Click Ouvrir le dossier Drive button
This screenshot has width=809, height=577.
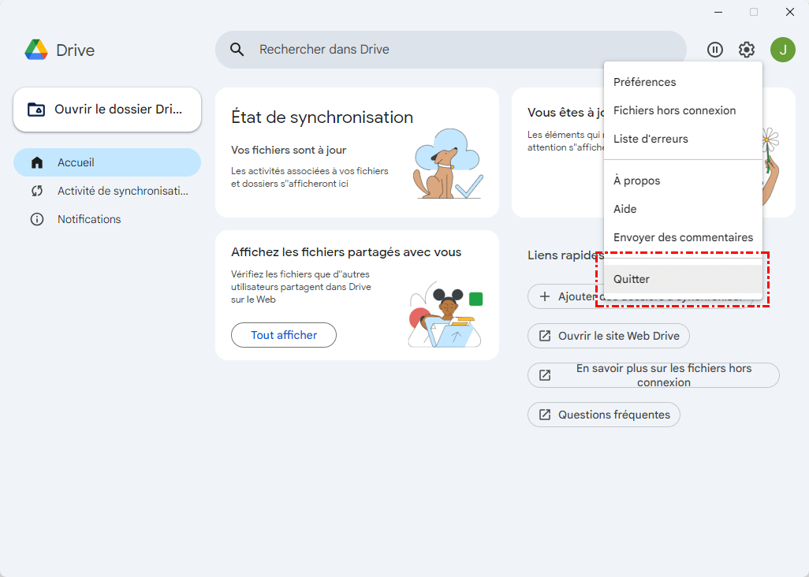[x=107, y=110]
